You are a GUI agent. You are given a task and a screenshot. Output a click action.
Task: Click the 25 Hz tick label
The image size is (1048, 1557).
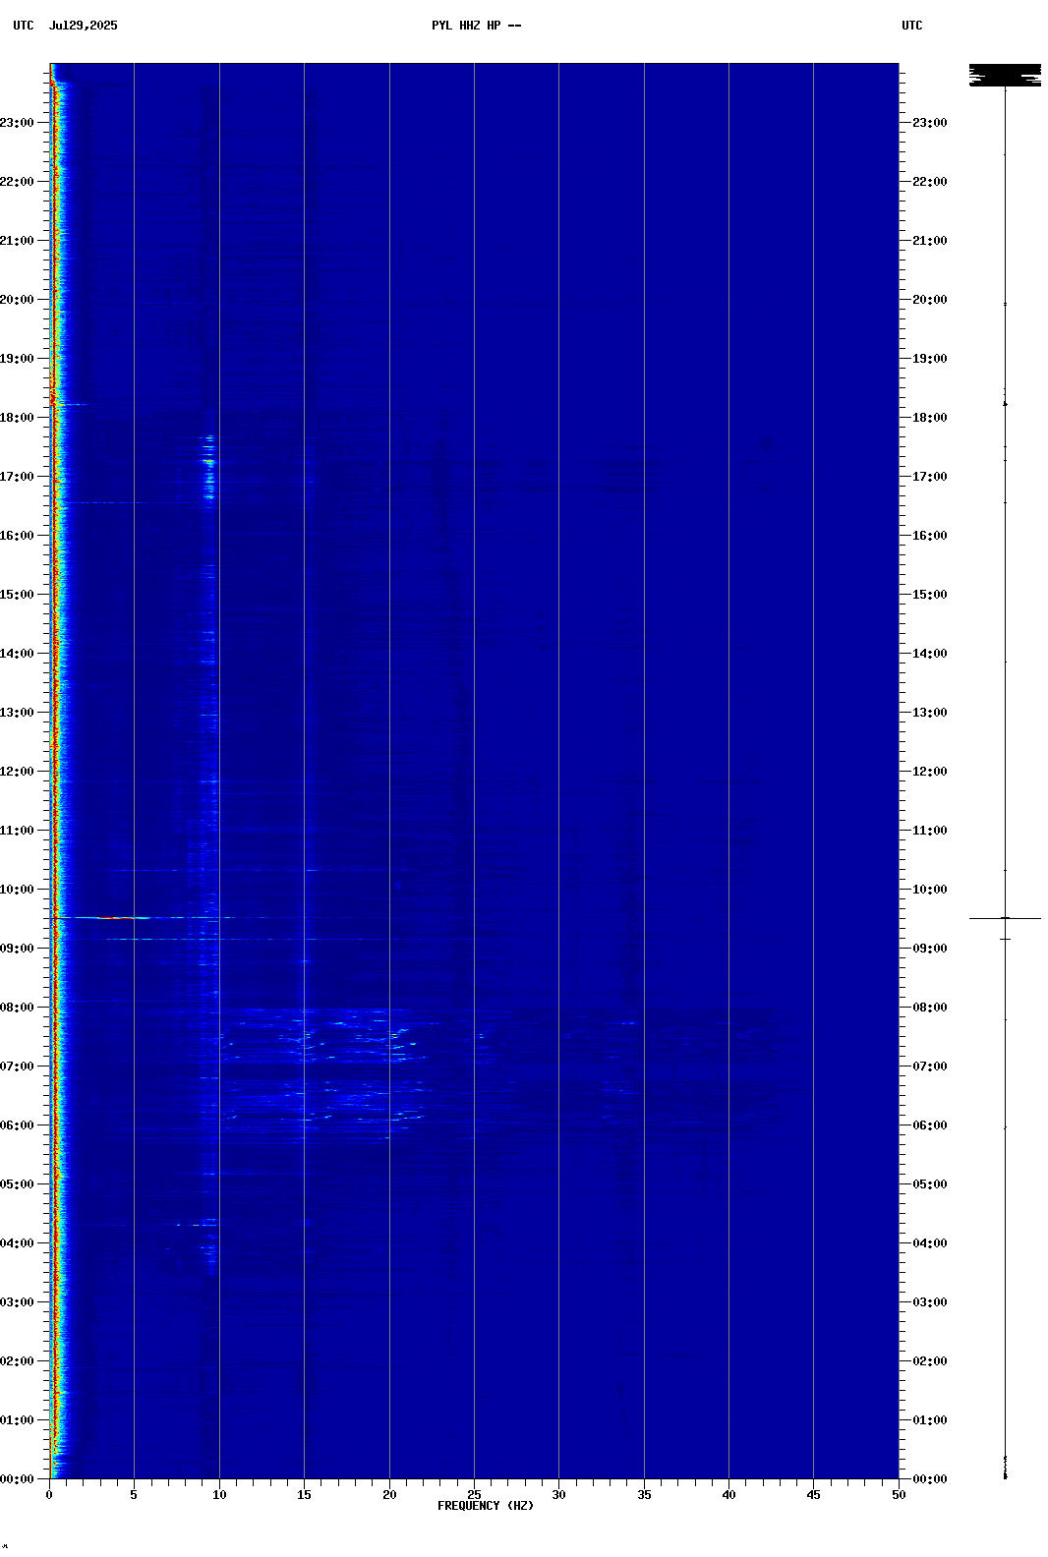pyautogui.click(x=474, y=1495)
